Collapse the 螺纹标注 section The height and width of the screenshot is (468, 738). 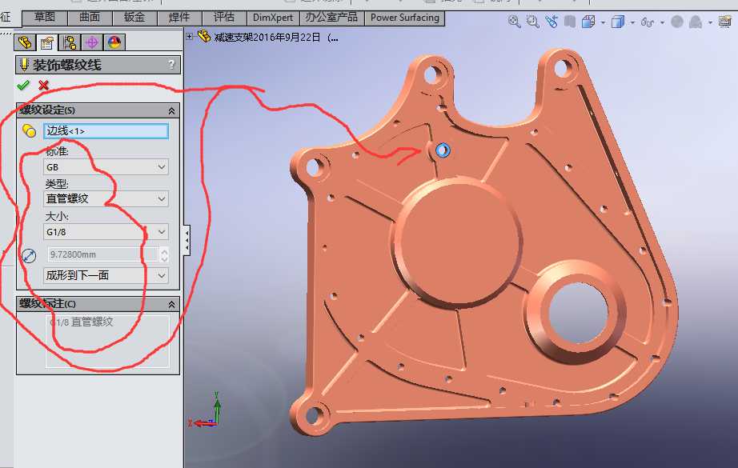(171, 305)
